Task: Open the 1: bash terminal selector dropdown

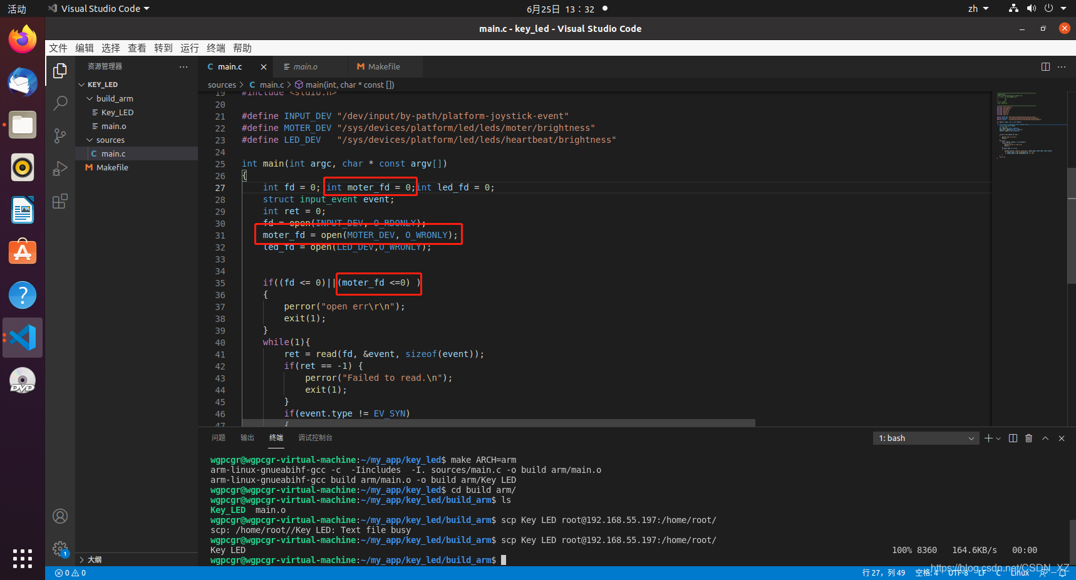Action: point(926,438)
